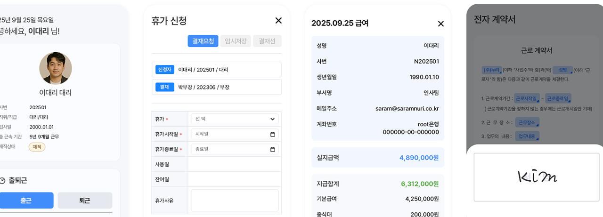Click the blue 신청자 tag
This screenshot has width=603, height=217.
click(x=165, y=70)
